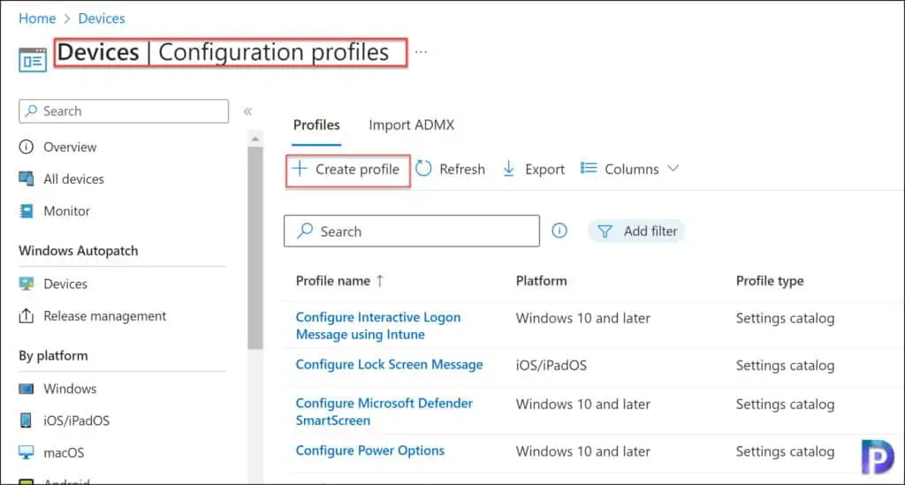Viewport: 905px width, 485px height.
Task: Open Configure Microsoft Defender SmartScreen profile
Action: point(384,412)
